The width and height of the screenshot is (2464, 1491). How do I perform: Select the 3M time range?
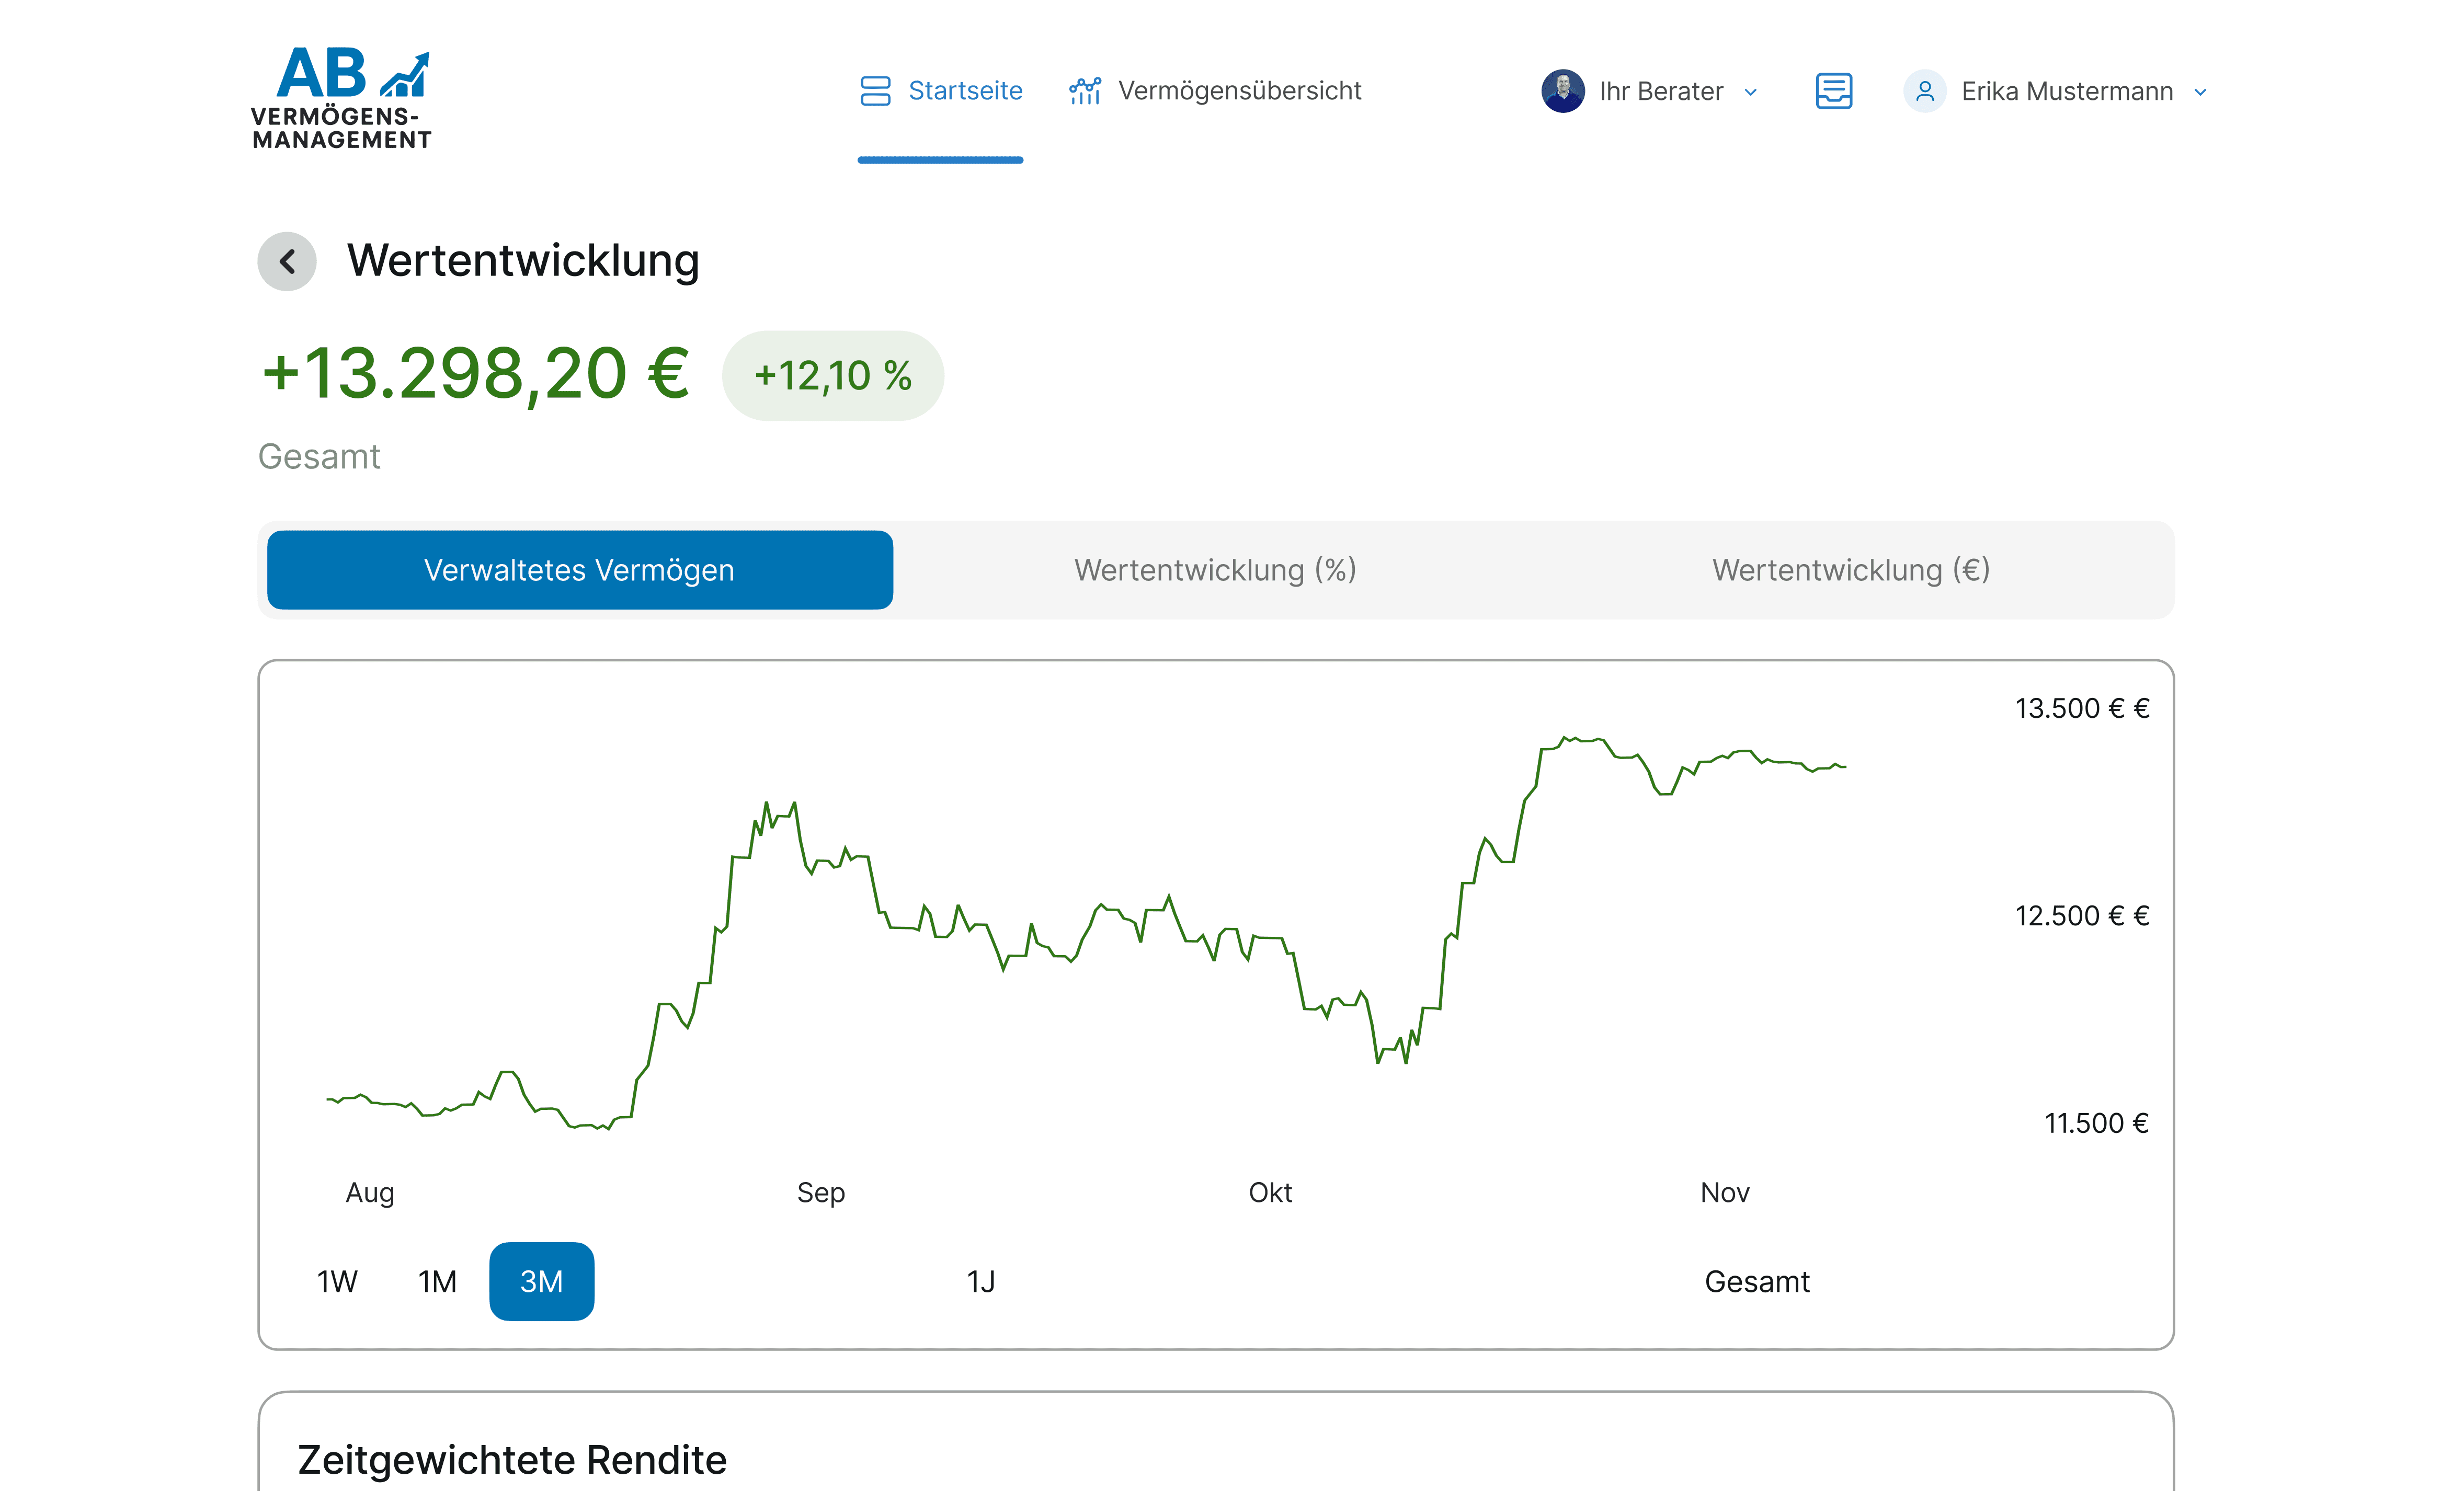[x=541, y=1281]
